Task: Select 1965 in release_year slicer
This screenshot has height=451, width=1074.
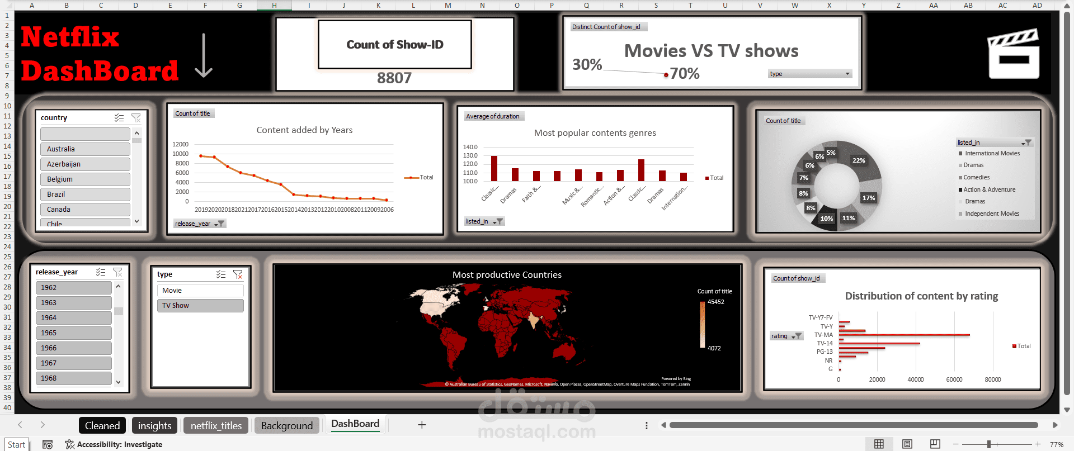Action: point(74,333)
